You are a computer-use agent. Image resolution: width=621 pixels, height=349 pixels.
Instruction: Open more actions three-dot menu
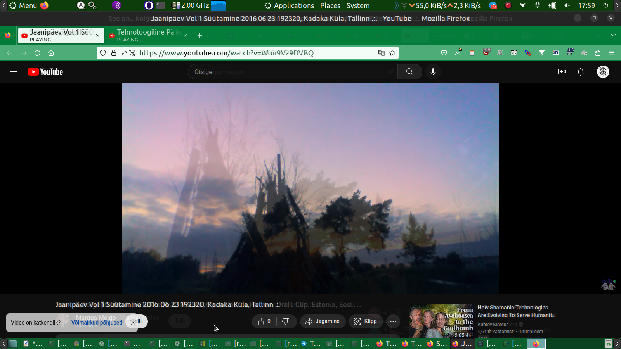pos(393,321)
